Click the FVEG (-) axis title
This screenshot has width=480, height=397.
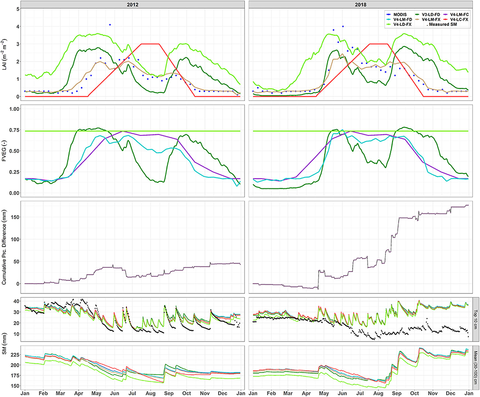click(4, 150)
